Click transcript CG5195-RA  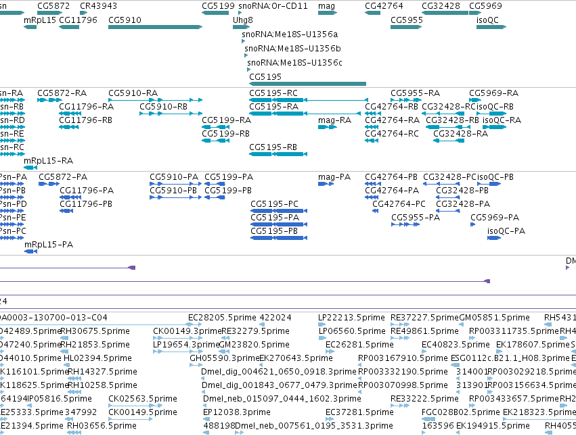(305, 114)
